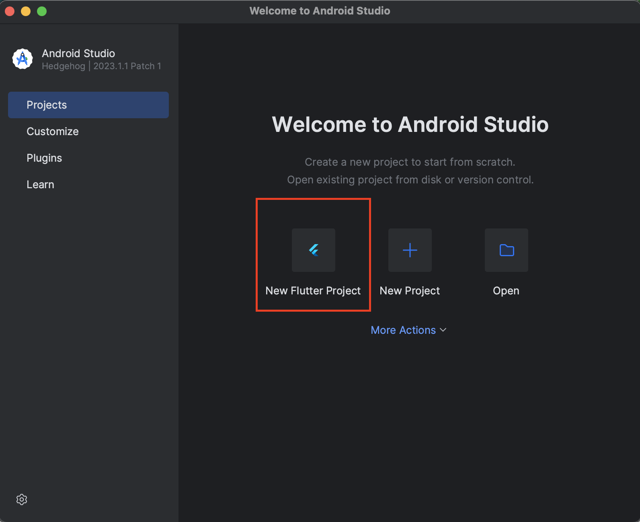Click the Android Studio logo icon
640x522 pixels.
pos(23,59)
